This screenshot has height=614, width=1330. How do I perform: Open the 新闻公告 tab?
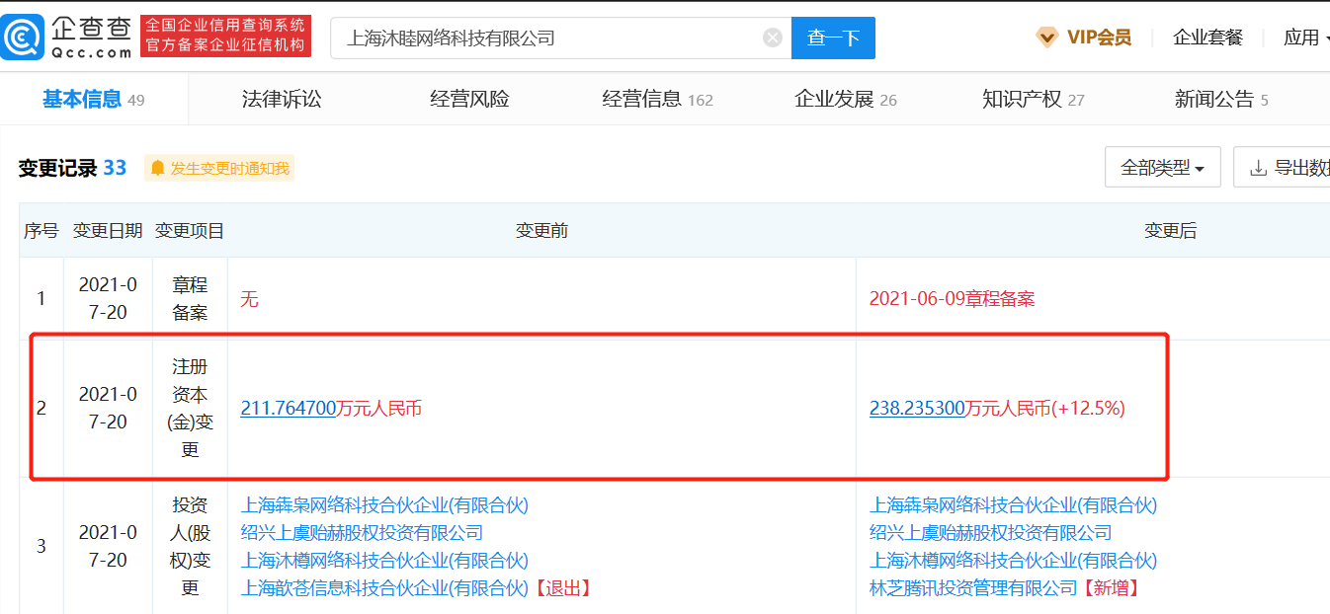click(1220, 99)
